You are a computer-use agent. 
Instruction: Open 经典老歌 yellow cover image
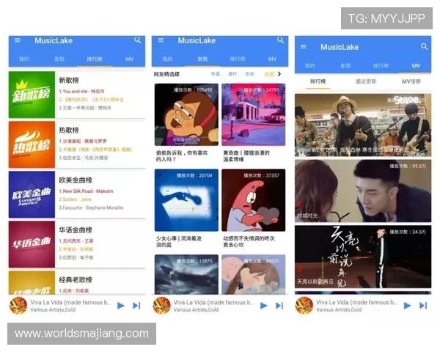click(x=32, y=282)
